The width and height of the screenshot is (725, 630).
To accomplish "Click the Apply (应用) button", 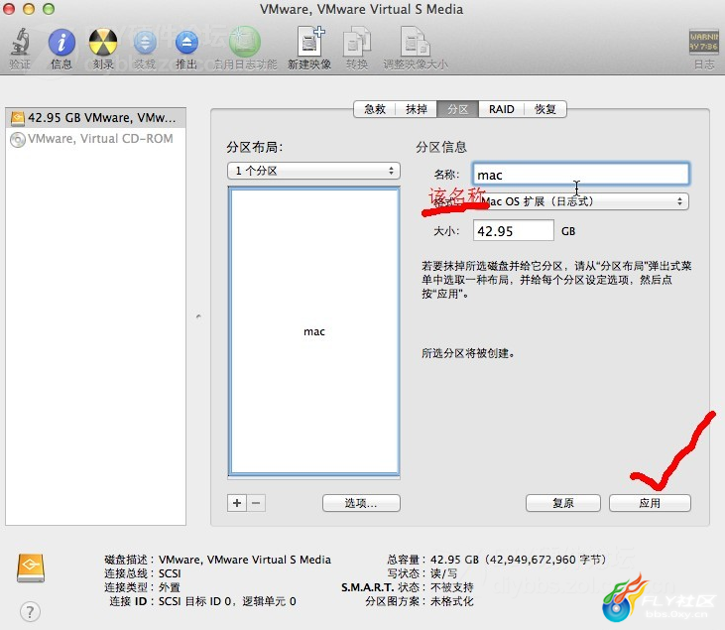I will [650, 503].
